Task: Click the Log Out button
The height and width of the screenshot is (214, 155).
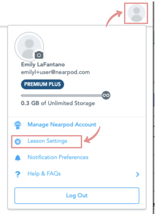Action: pos(77,196)
